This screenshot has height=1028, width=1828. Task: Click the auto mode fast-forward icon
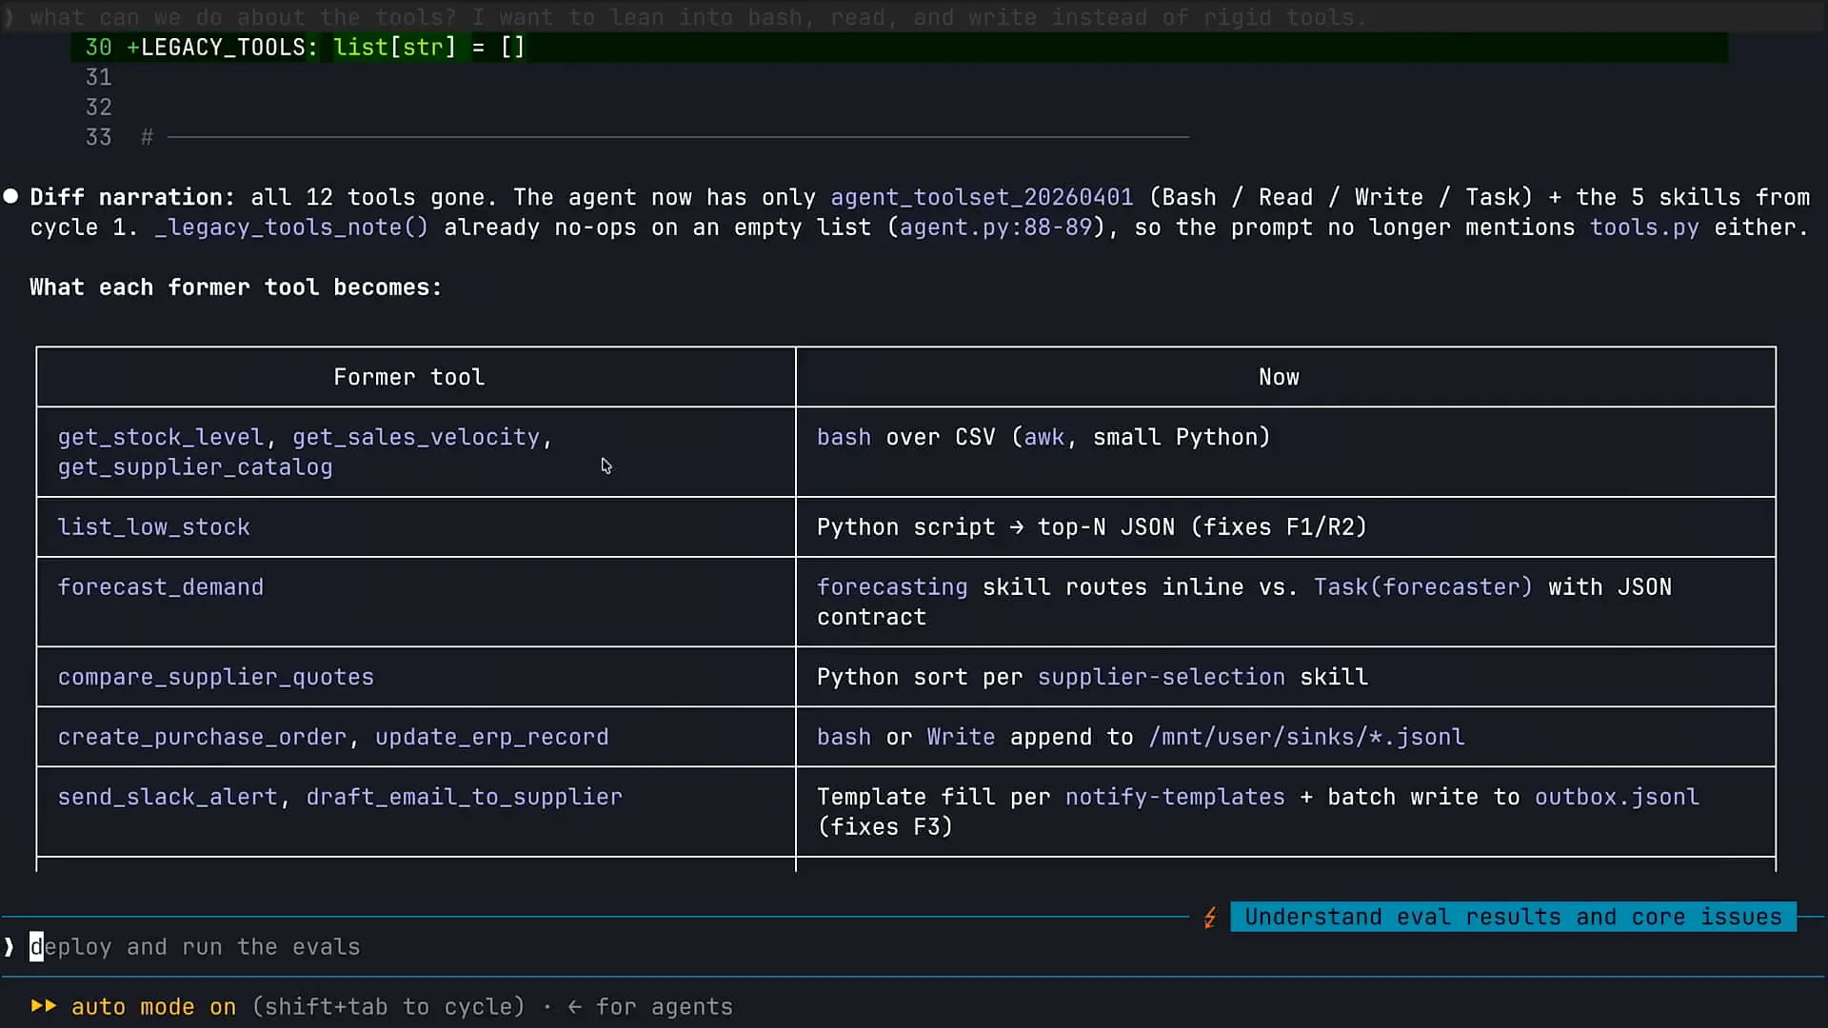[43, 1006]
